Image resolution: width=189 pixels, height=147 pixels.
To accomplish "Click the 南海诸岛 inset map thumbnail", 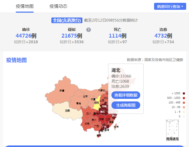I will (x=172, y=130).
